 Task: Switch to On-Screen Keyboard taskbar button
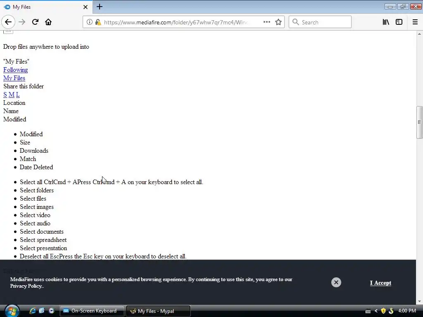pos(92,311)
